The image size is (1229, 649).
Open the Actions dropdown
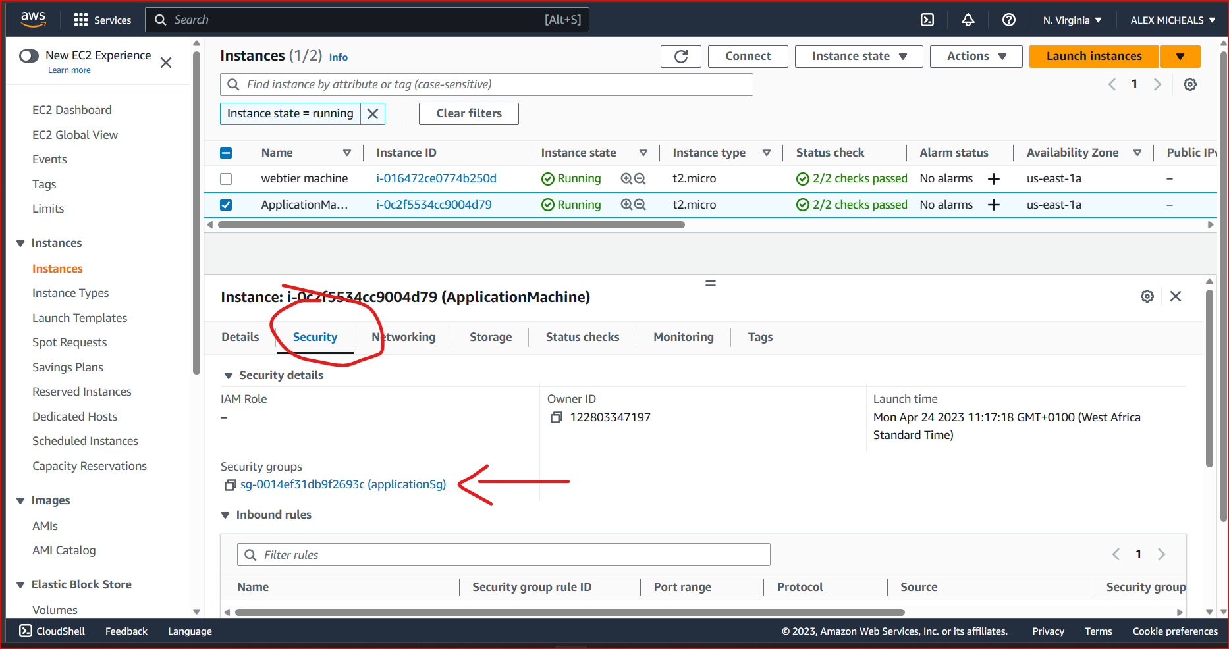point(975,56)
